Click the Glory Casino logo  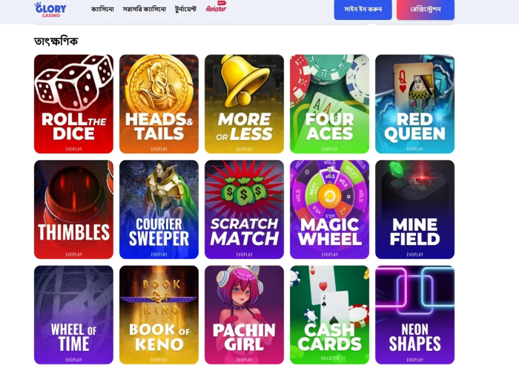point(50,10)
